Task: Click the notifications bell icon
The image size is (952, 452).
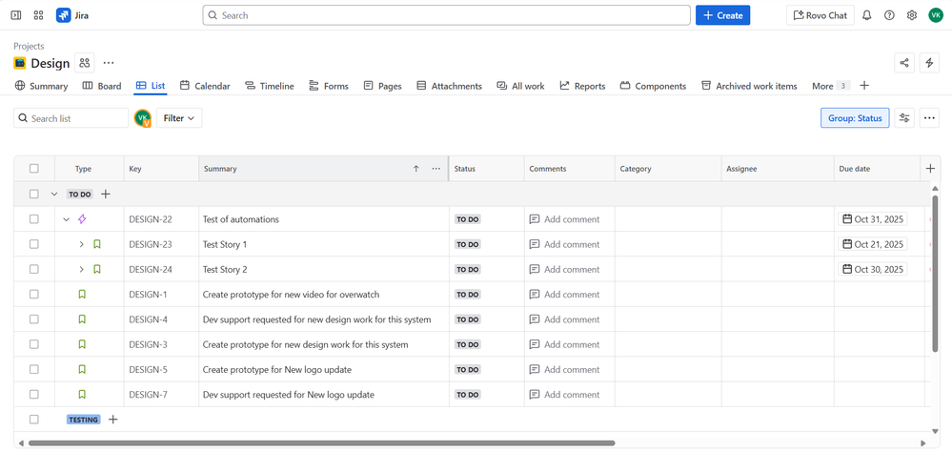Action: 866,15
